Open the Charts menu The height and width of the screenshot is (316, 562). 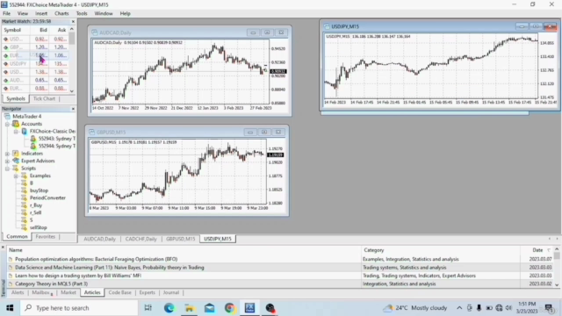click(x=61, y=14)
